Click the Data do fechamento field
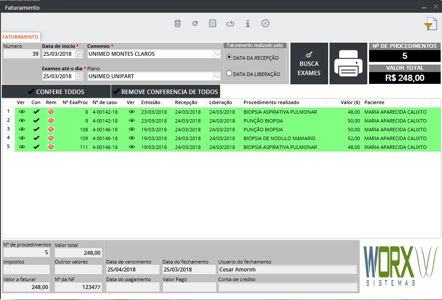 pos(189,270)
